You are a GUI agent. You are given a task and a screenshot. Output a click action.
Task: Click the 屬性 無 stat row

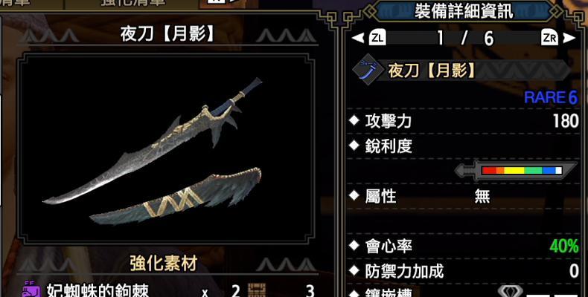(x=464, y=196)
